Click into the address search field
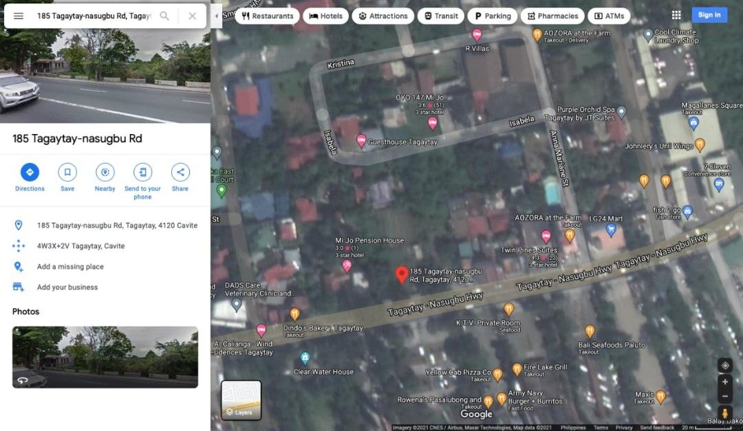This screenshot has height=431, width=743. pos(94,16)
